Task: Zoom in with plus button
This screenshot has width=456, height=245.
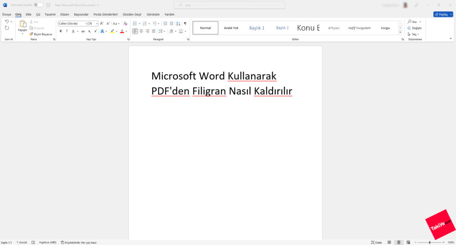Action: (444, 242)
